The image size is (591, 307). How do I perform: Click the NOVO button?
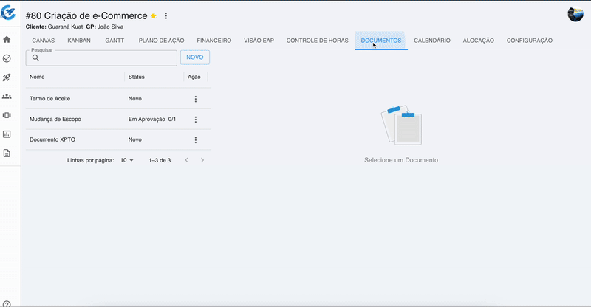click(195, 58)
